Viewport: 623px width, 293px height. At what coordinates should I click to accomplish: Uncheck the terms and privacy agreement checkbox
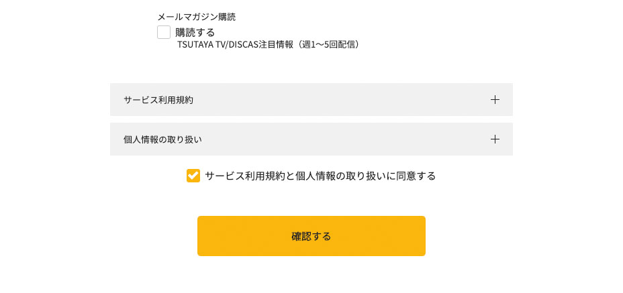point(193,176)
